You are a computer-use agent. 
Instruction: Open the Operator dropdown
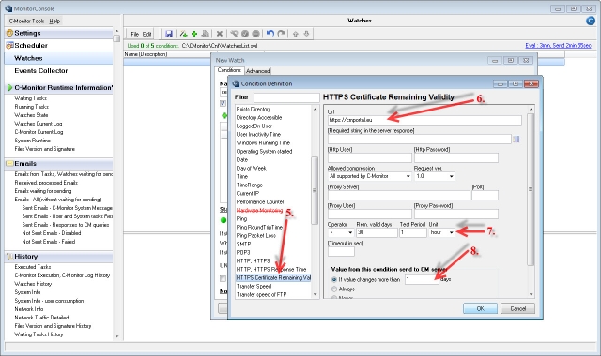[x=340, y=232]
